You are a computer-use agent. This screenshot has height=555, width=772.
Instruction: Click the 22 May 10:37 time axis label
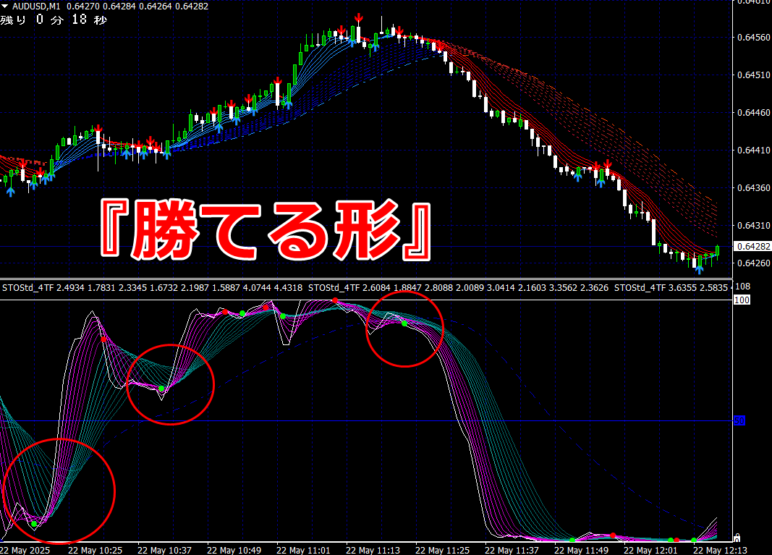pos(164,550)
